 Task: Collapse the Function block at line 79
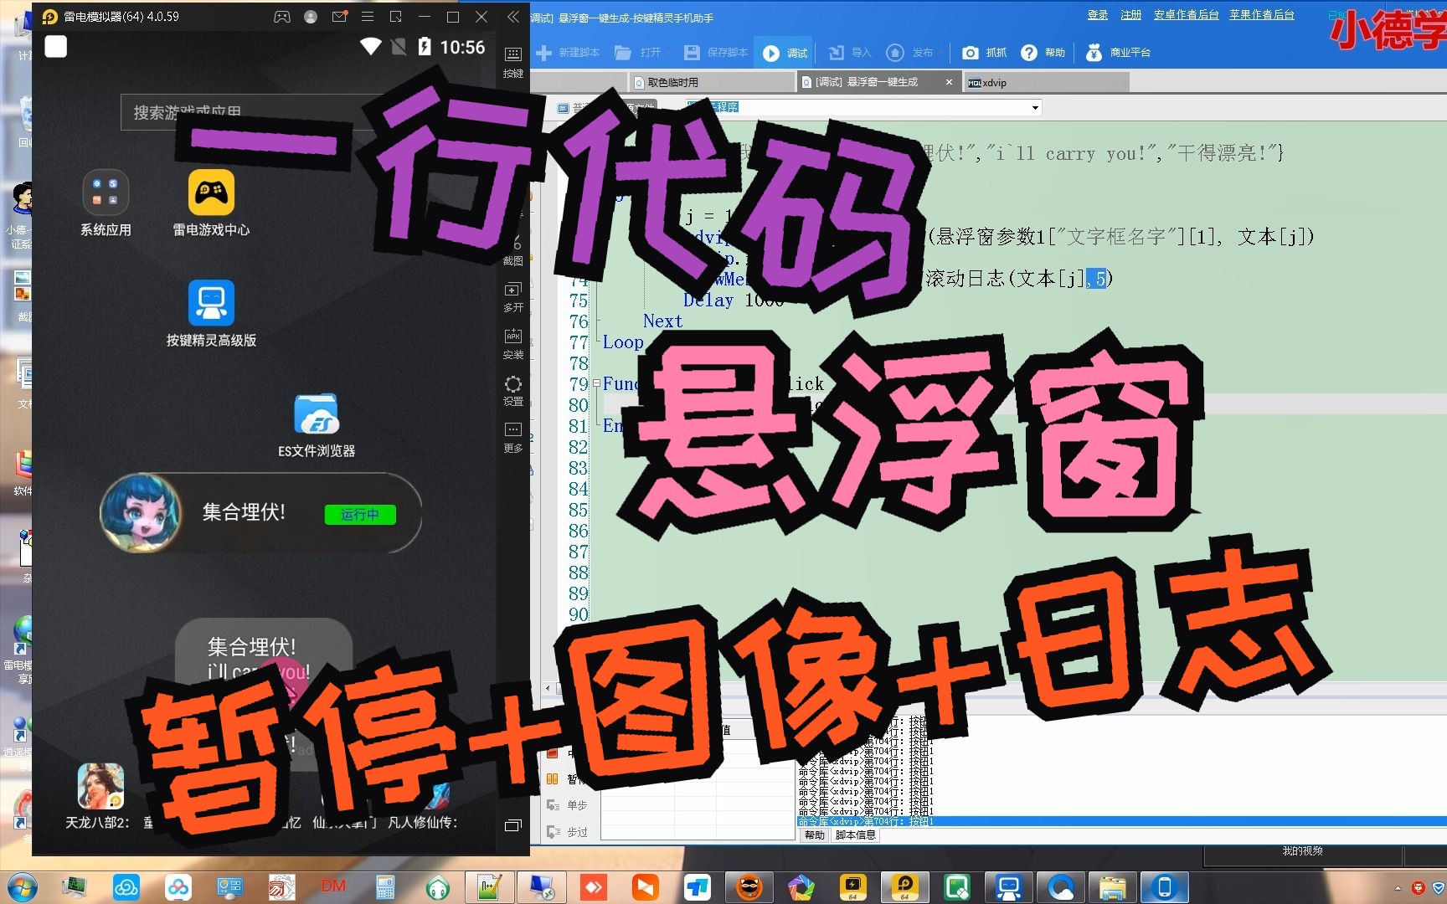coord(596,384)
